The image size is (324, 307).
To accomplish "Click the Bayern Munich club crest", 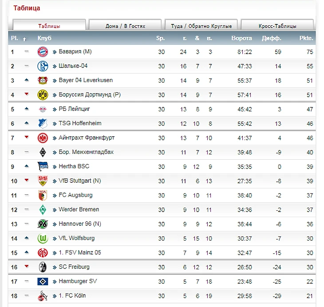I will click(42, 52).
